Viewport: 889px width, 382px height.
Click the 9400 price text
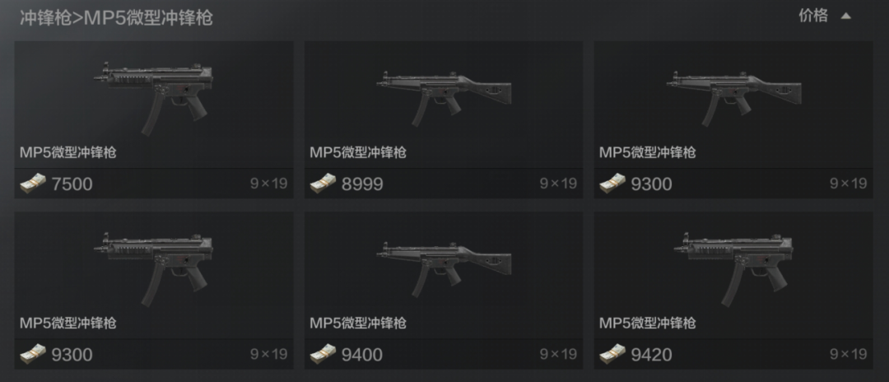point(361,355)
